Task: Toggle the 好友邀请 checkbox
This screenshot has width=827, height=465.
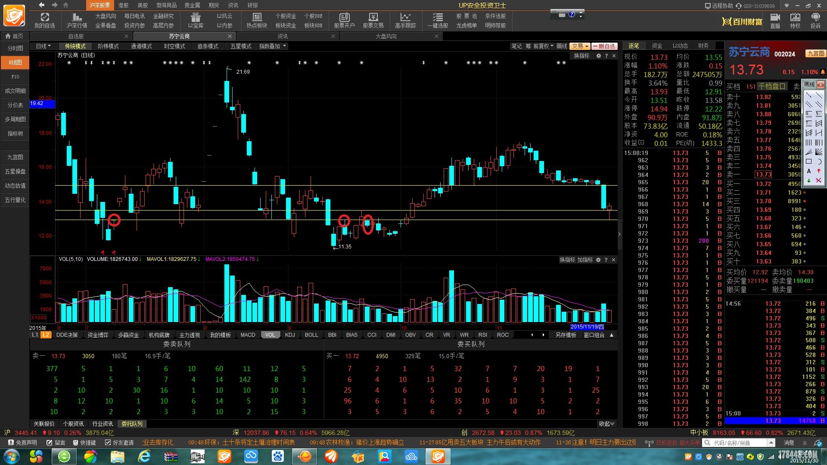Action: tap(108, 443)
